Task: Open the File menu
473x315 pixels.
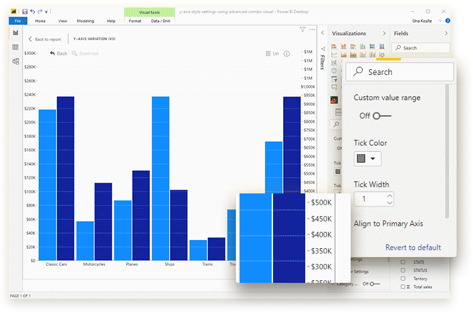Action: (18, 21)
